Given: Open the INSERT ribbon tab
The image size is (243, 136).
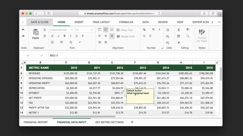Looking at the screenshot, I should coord(79,22).
